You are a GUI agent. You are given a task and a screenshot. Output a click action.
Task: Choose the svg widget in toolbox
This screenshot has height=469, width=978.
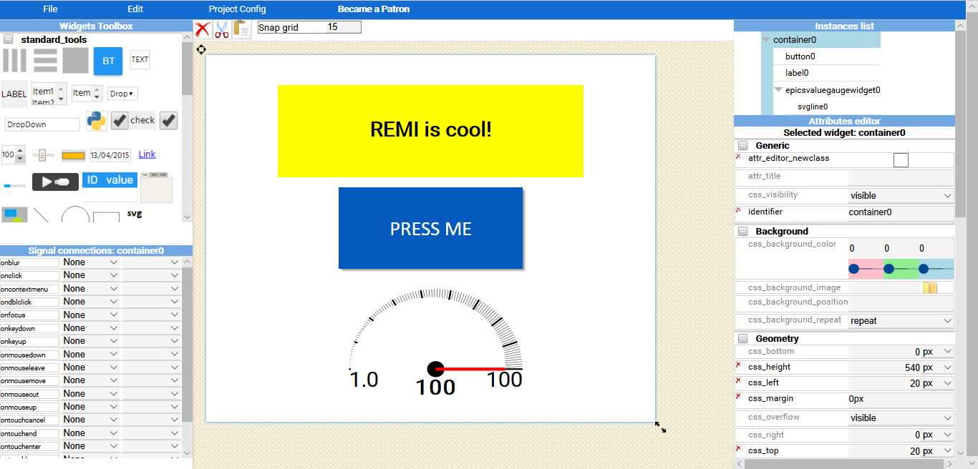[134, 213]
